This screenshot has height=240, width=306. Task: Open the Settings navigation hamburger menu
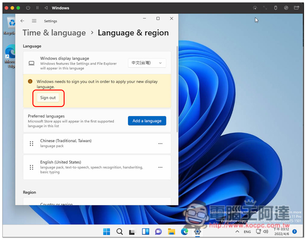click(34, 21)
